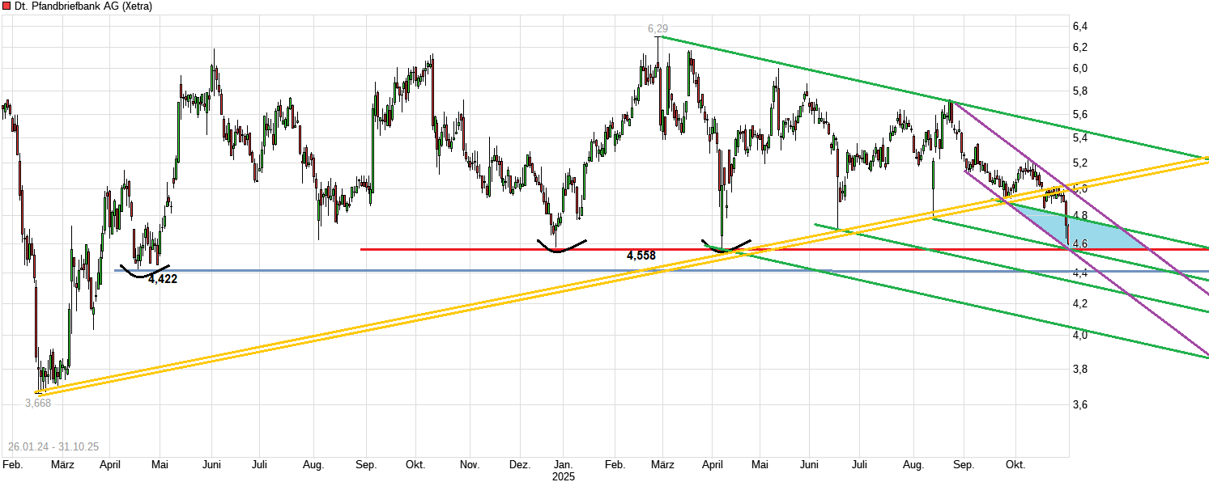The width and height of the screenshot is (1209, 482).
Task: Click the Feb. label at the axis start
Action: (11, 465)
